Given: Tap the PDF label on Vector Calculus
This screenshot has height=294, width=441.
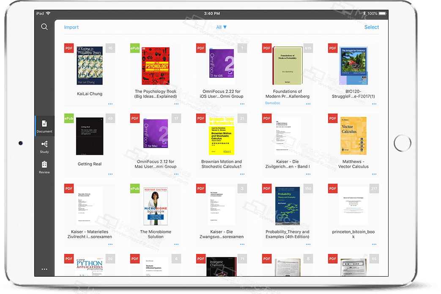Looking at the screenshot, I should coord(333,118).
